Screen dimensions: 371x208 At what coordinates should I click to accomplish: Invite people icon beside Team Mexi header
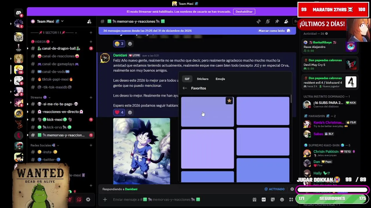(89, 21)
